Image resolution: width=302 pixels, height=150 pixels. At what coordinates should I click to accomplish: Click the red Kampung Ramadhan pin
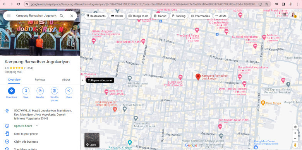pyautogui.click(x=198, y=77)
